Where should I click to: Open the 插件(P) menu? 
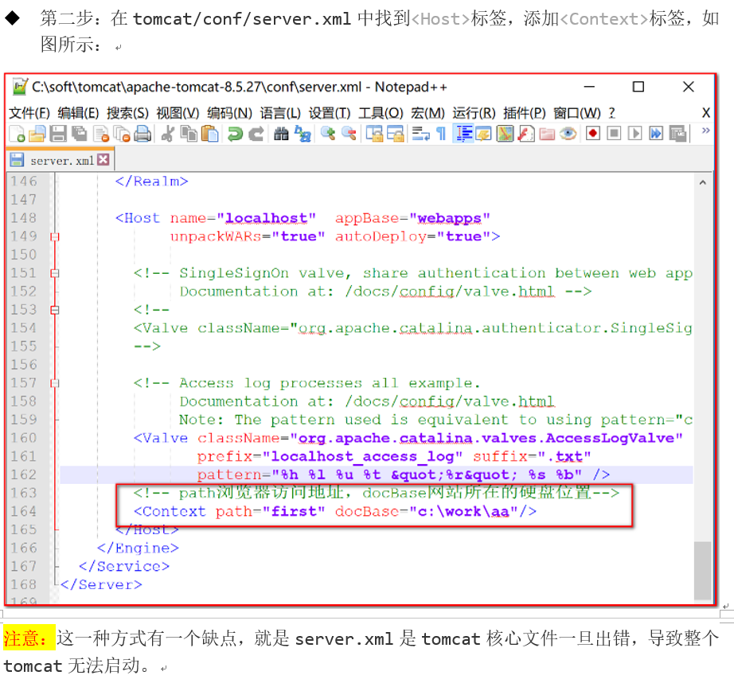[x=525, y=113]
